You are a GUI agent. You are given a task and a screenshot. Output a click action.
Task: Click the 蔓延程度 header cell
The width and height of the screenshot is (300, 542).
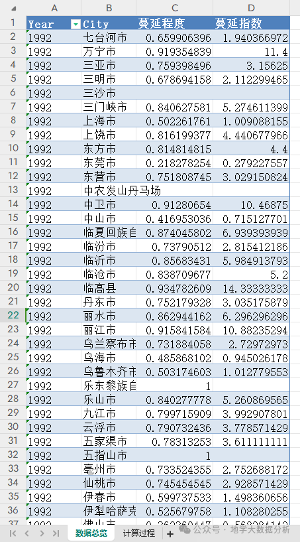(x=174, y=23)
